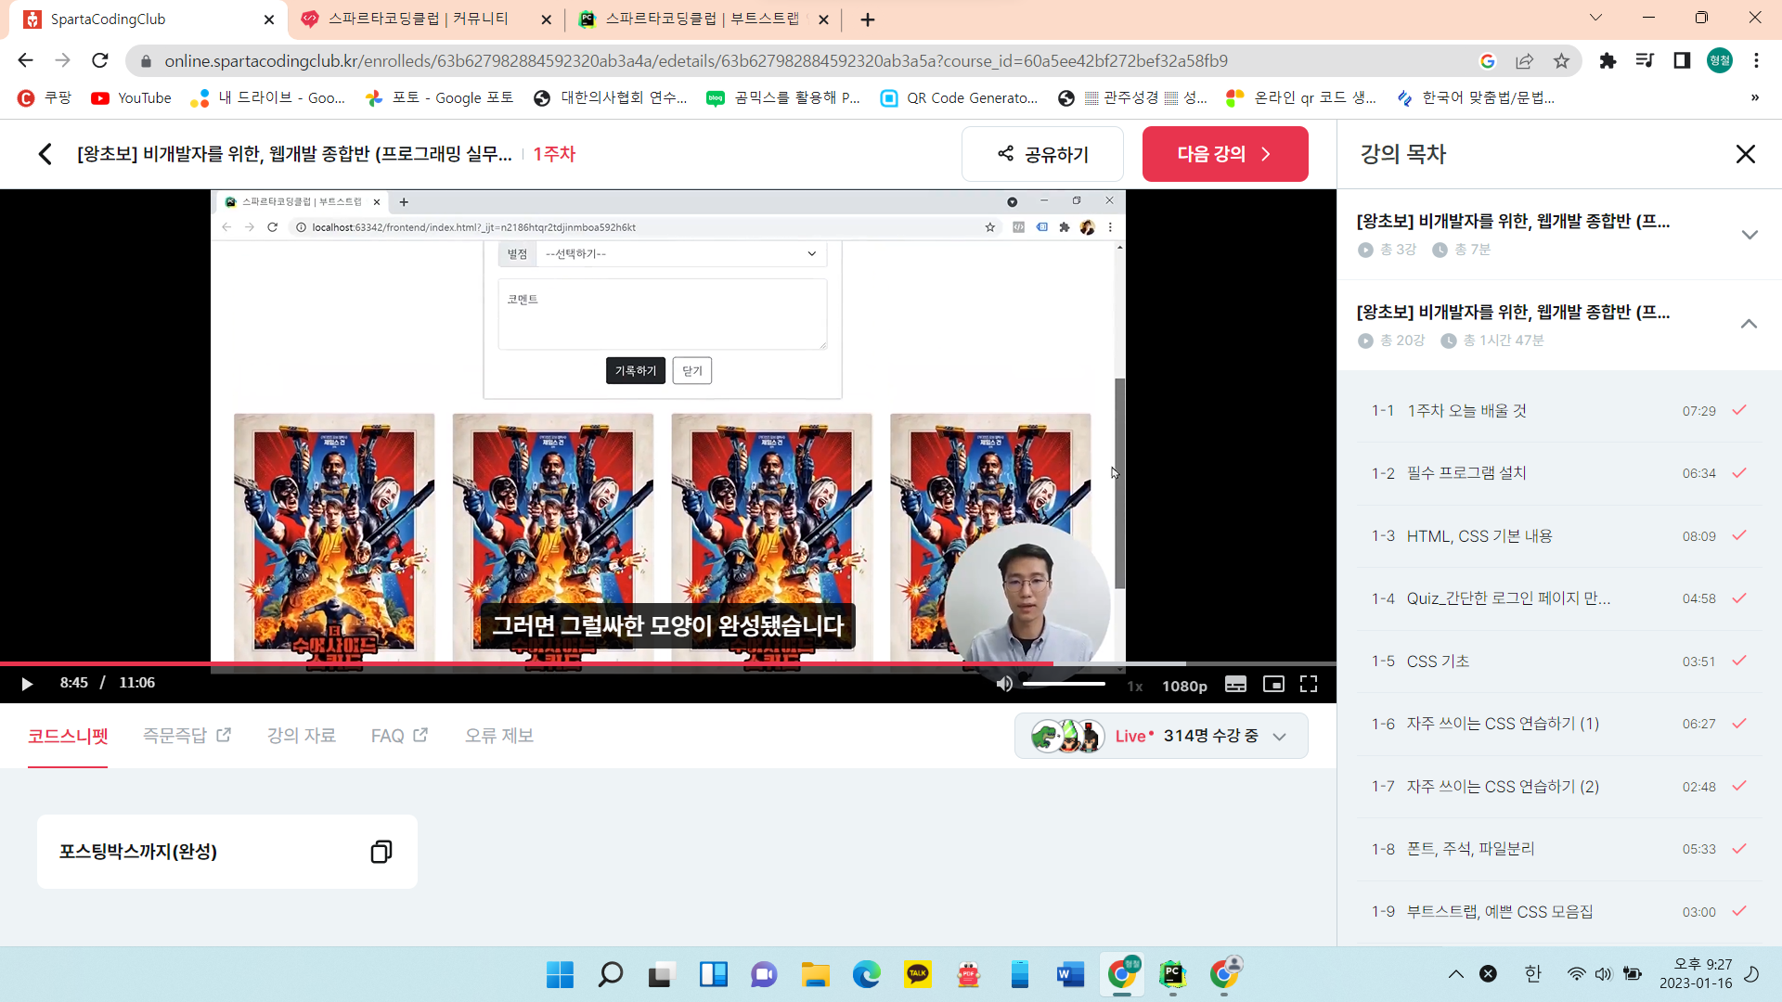This screenshot has width=1782, height=1002.
Task: Open the 한국어 맞춤법 bookmark
Action: pos(1475,97)
